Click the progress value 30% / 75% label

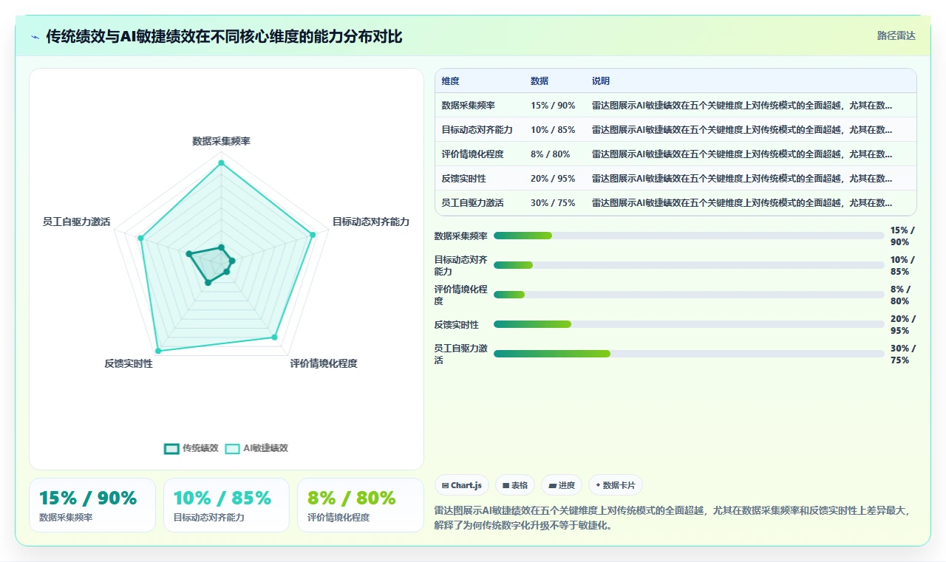903,354
